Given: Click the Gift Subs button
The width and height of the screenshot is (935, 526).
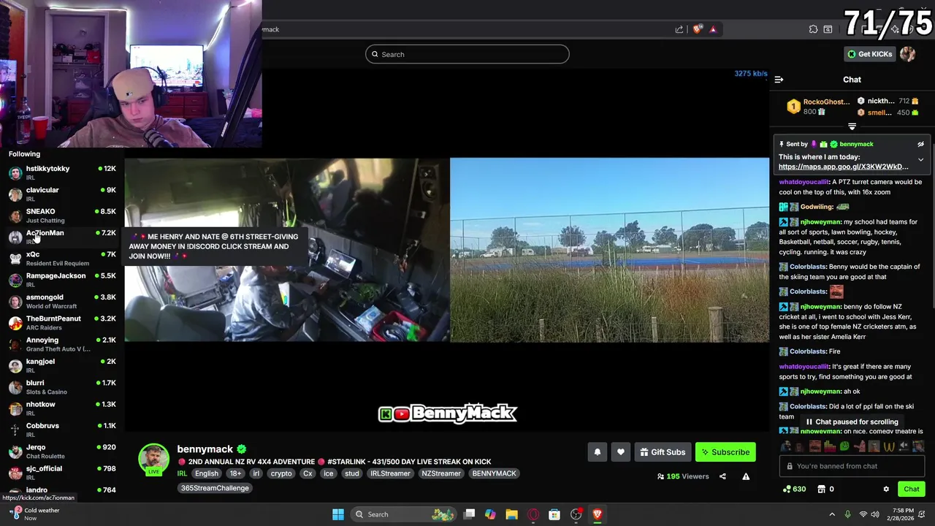Looking at the screenshot, I should pyautogui.click(x=663, y=452).
